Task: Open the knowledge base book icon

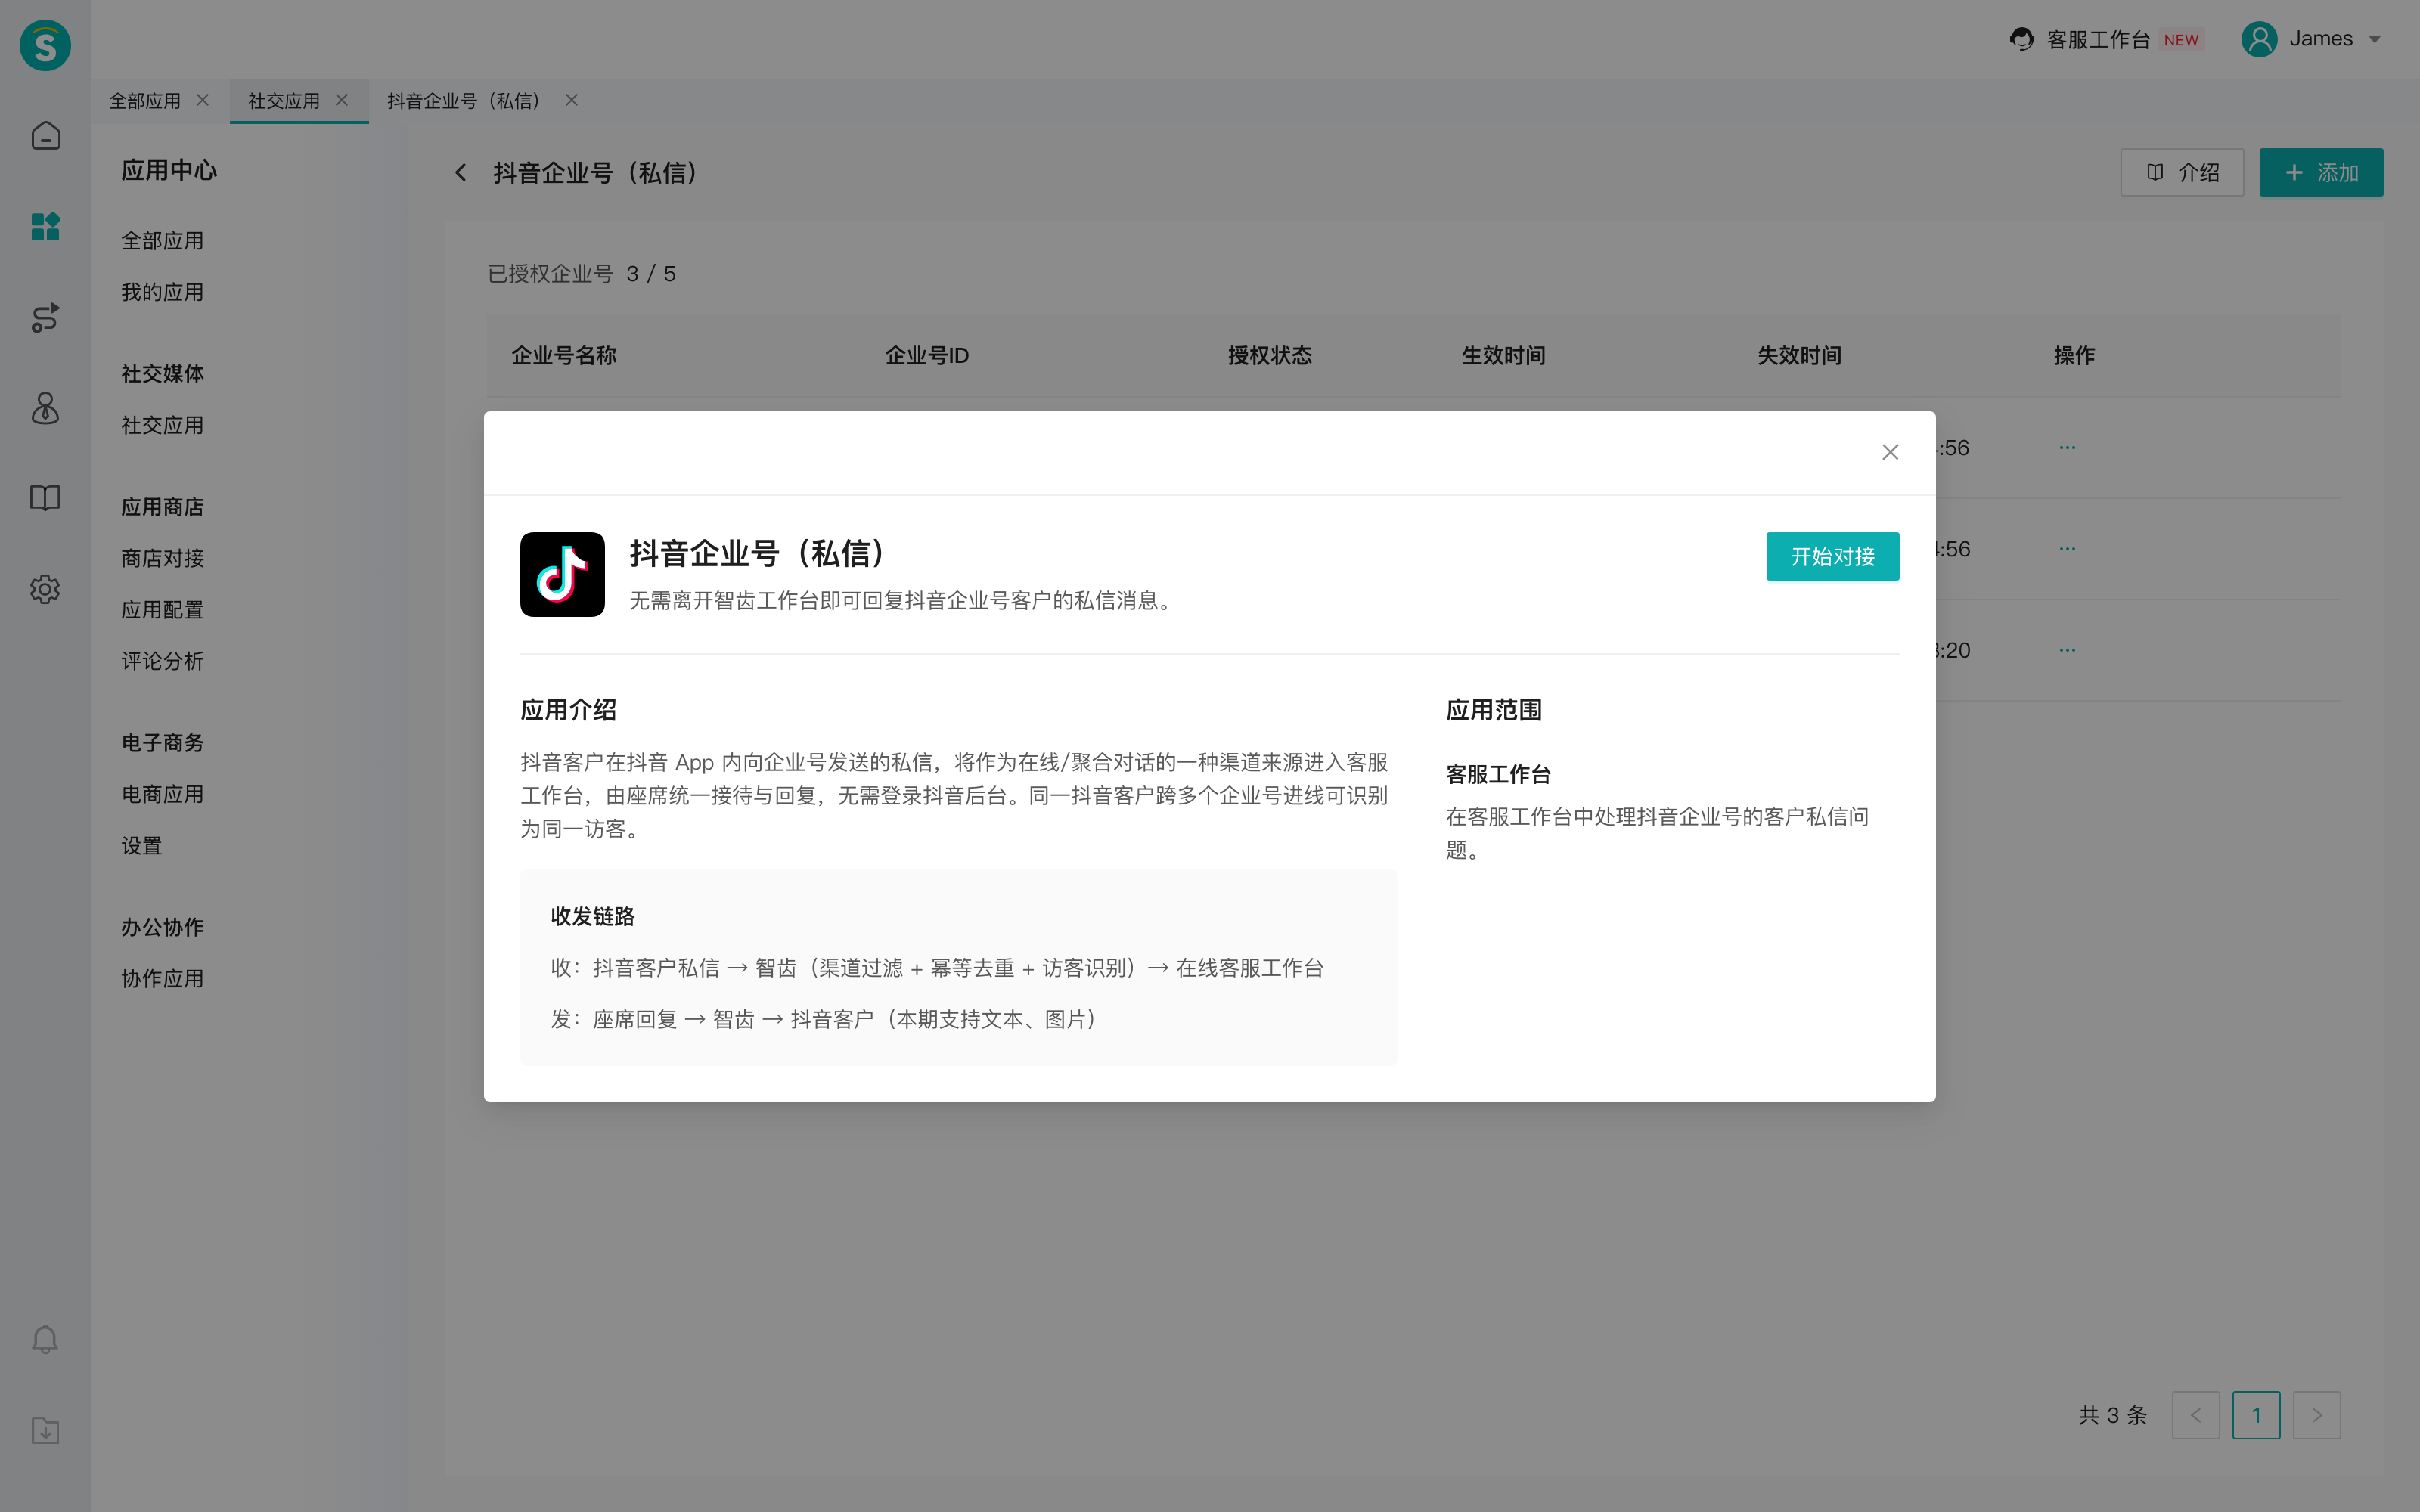Action: (45, 498)
